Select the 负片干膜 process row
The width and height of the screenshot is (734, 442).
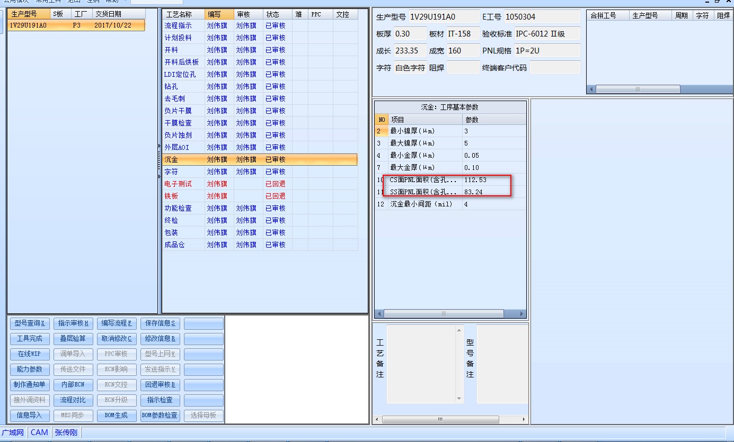coord(260,111)
